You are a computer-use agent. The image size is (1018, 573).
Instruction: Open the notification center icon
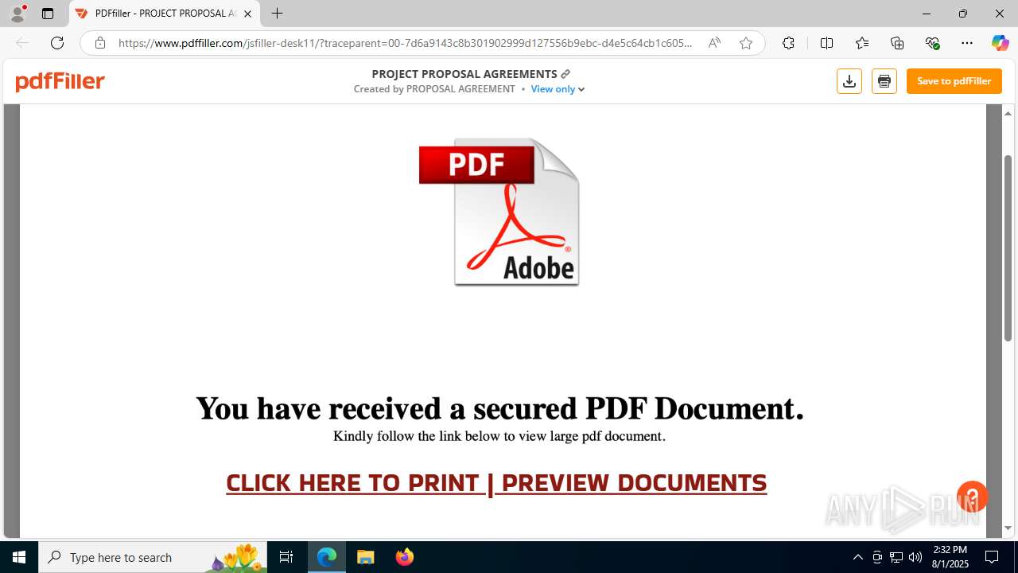click(x=992, y=557)
